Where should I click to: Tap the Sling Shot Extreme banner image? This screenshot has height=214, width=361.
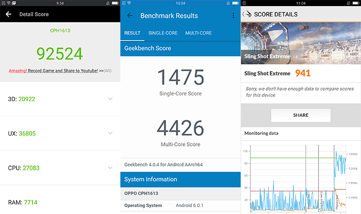click(301, 43)
